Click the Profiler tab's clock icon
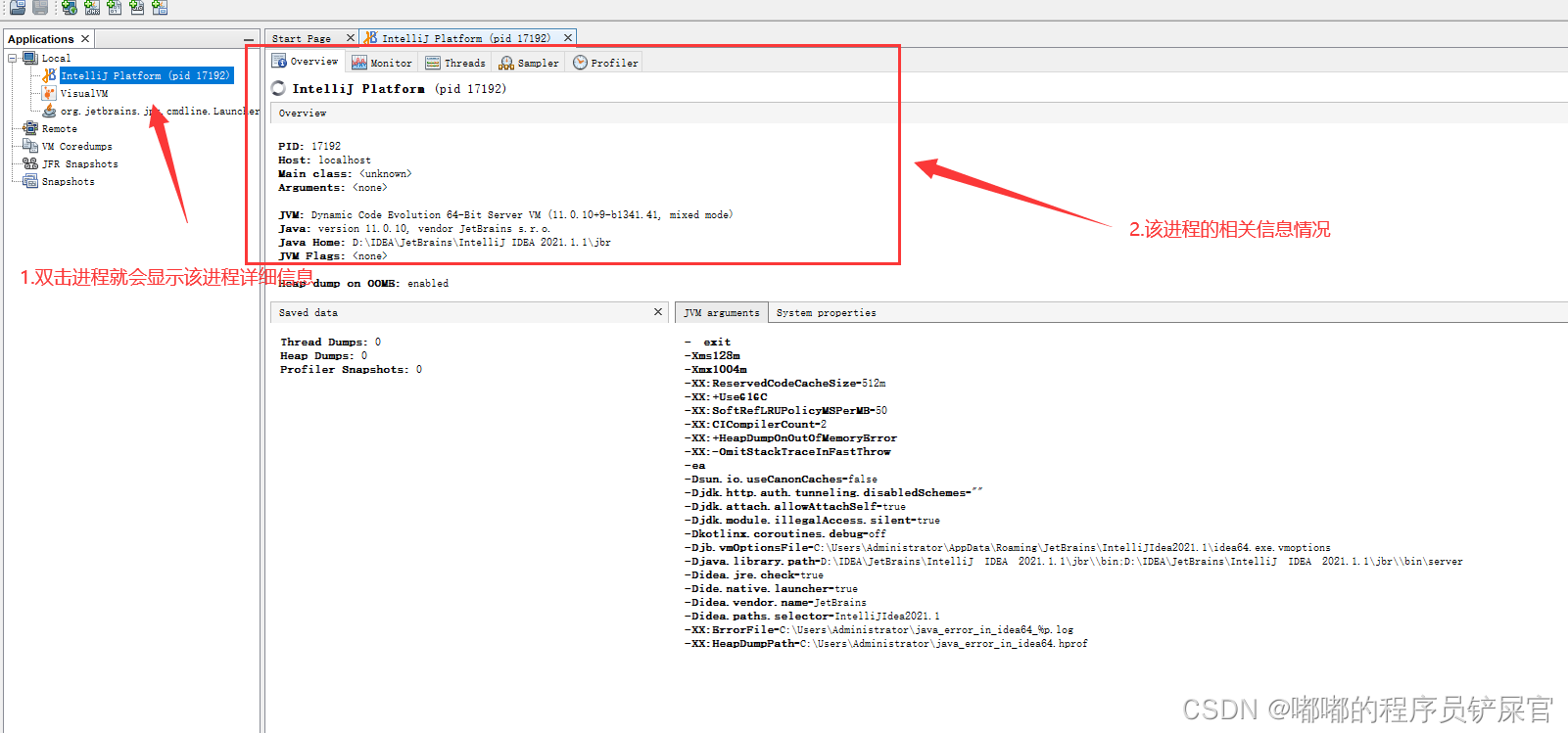The width and height of the screenshot is (1568, 733). click(580, 63)
